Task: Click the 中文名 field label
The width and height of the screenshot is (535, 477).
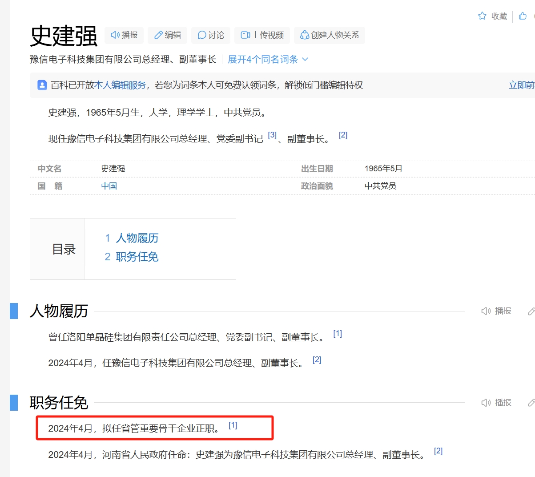Action: 50,169
